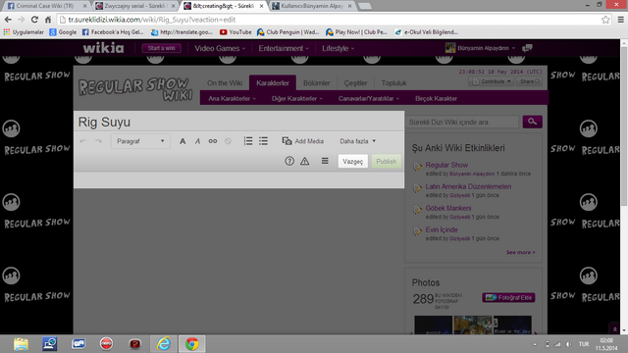Click the Italic text formatting icon
The width and height of the screenshot is (628, 353).
(197, 141)
